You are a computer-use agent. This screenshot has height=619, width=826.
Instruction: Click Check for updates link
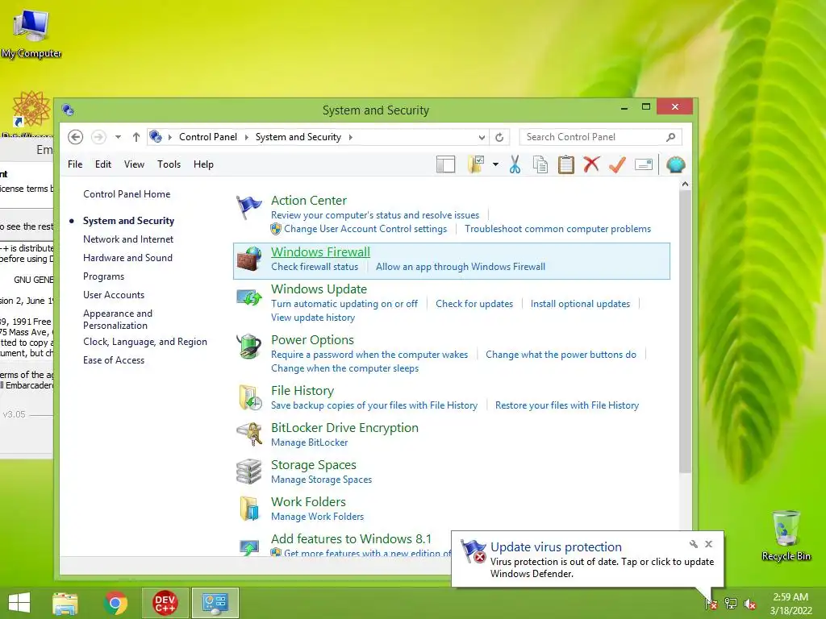coord(474,304)
